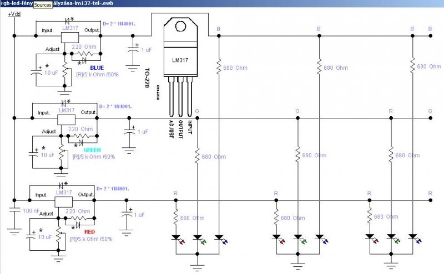Click the Sources tooltip label
Viewport: 444px width, 274px height.
coord(43,4)
